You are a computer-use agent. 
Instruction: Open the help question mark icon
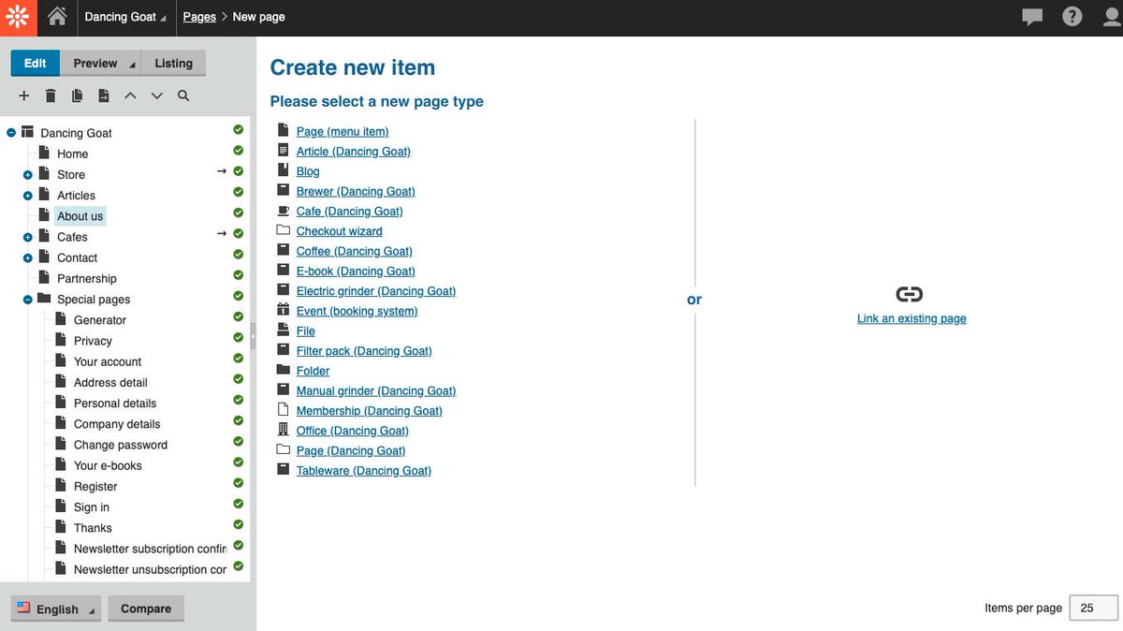pos(1072,17)
